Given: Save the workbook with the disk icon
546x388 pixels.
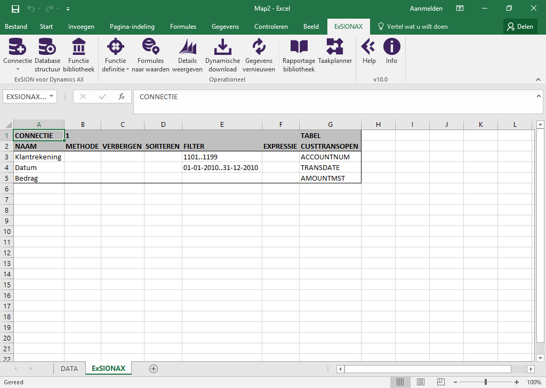Looking at the screenshot, I should [15, 9].
